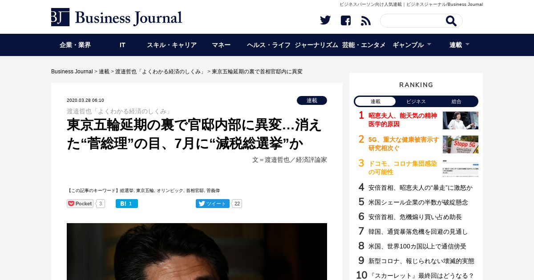Open the IT nav menu
Screen dimensions: 534x280
click(122, 45)
